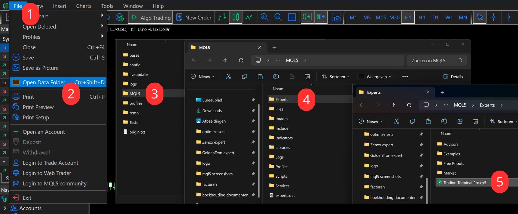Select the H4 timeframe
Screen dimensions: 518x214
422,17
